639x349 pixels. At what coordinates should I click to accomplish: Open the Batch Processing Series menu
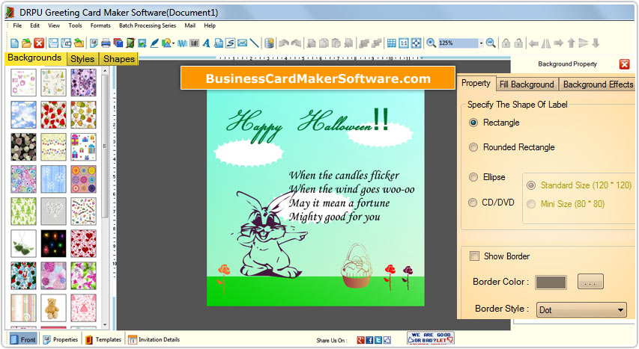(x=148, y=25)
